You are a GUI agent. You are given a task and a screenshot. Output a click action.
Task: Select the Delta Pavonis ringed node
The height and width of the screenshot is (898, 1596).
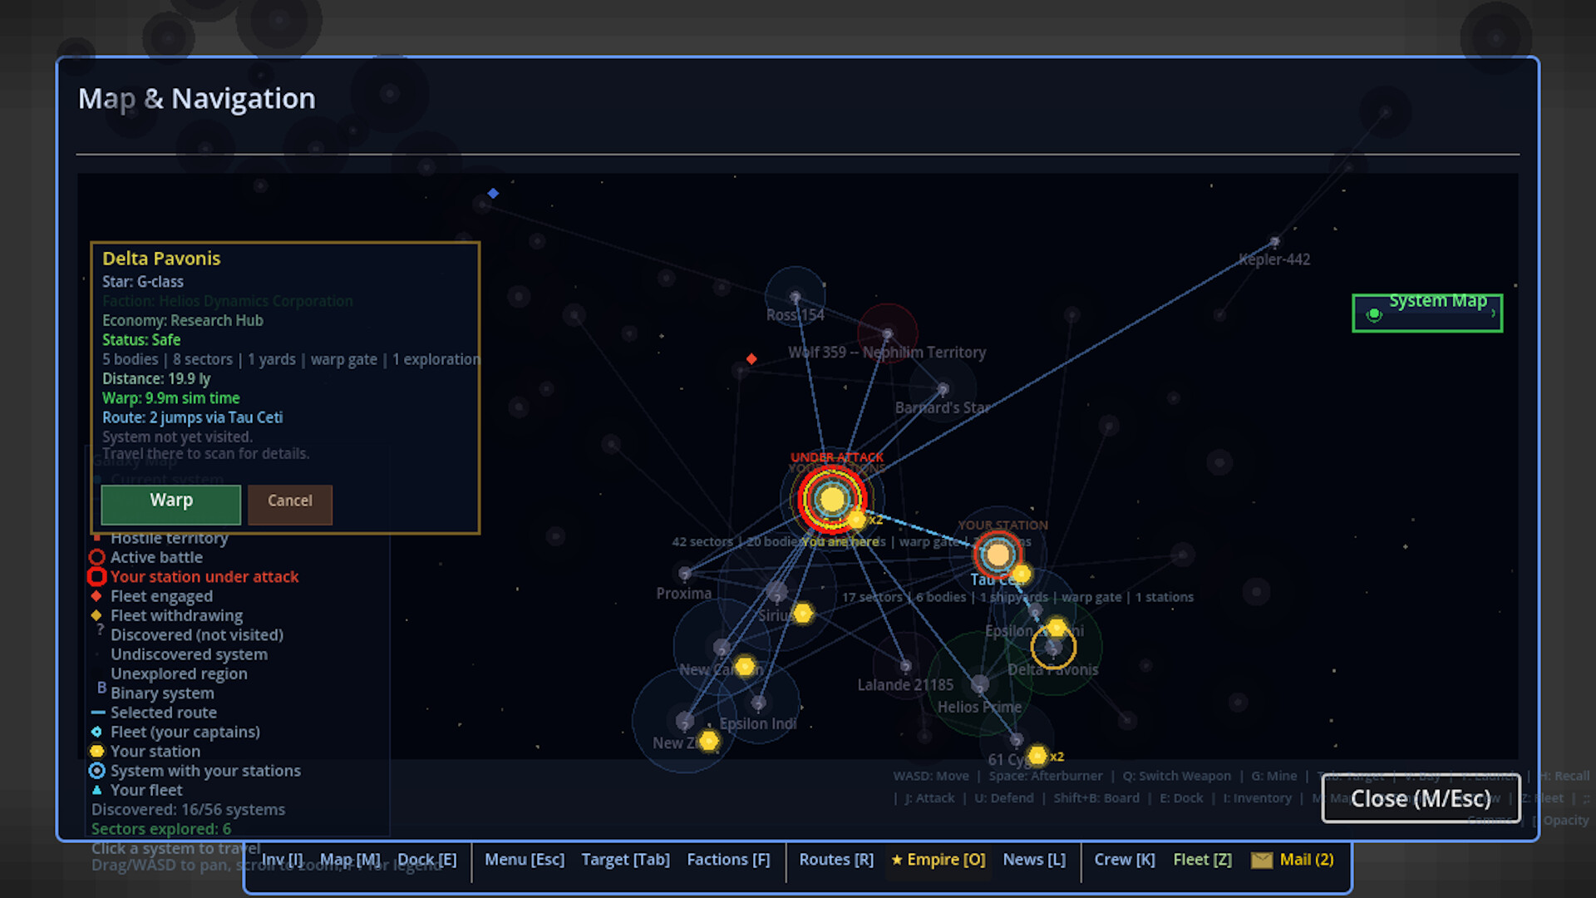pyautogui.click(x=1053, y=647)
